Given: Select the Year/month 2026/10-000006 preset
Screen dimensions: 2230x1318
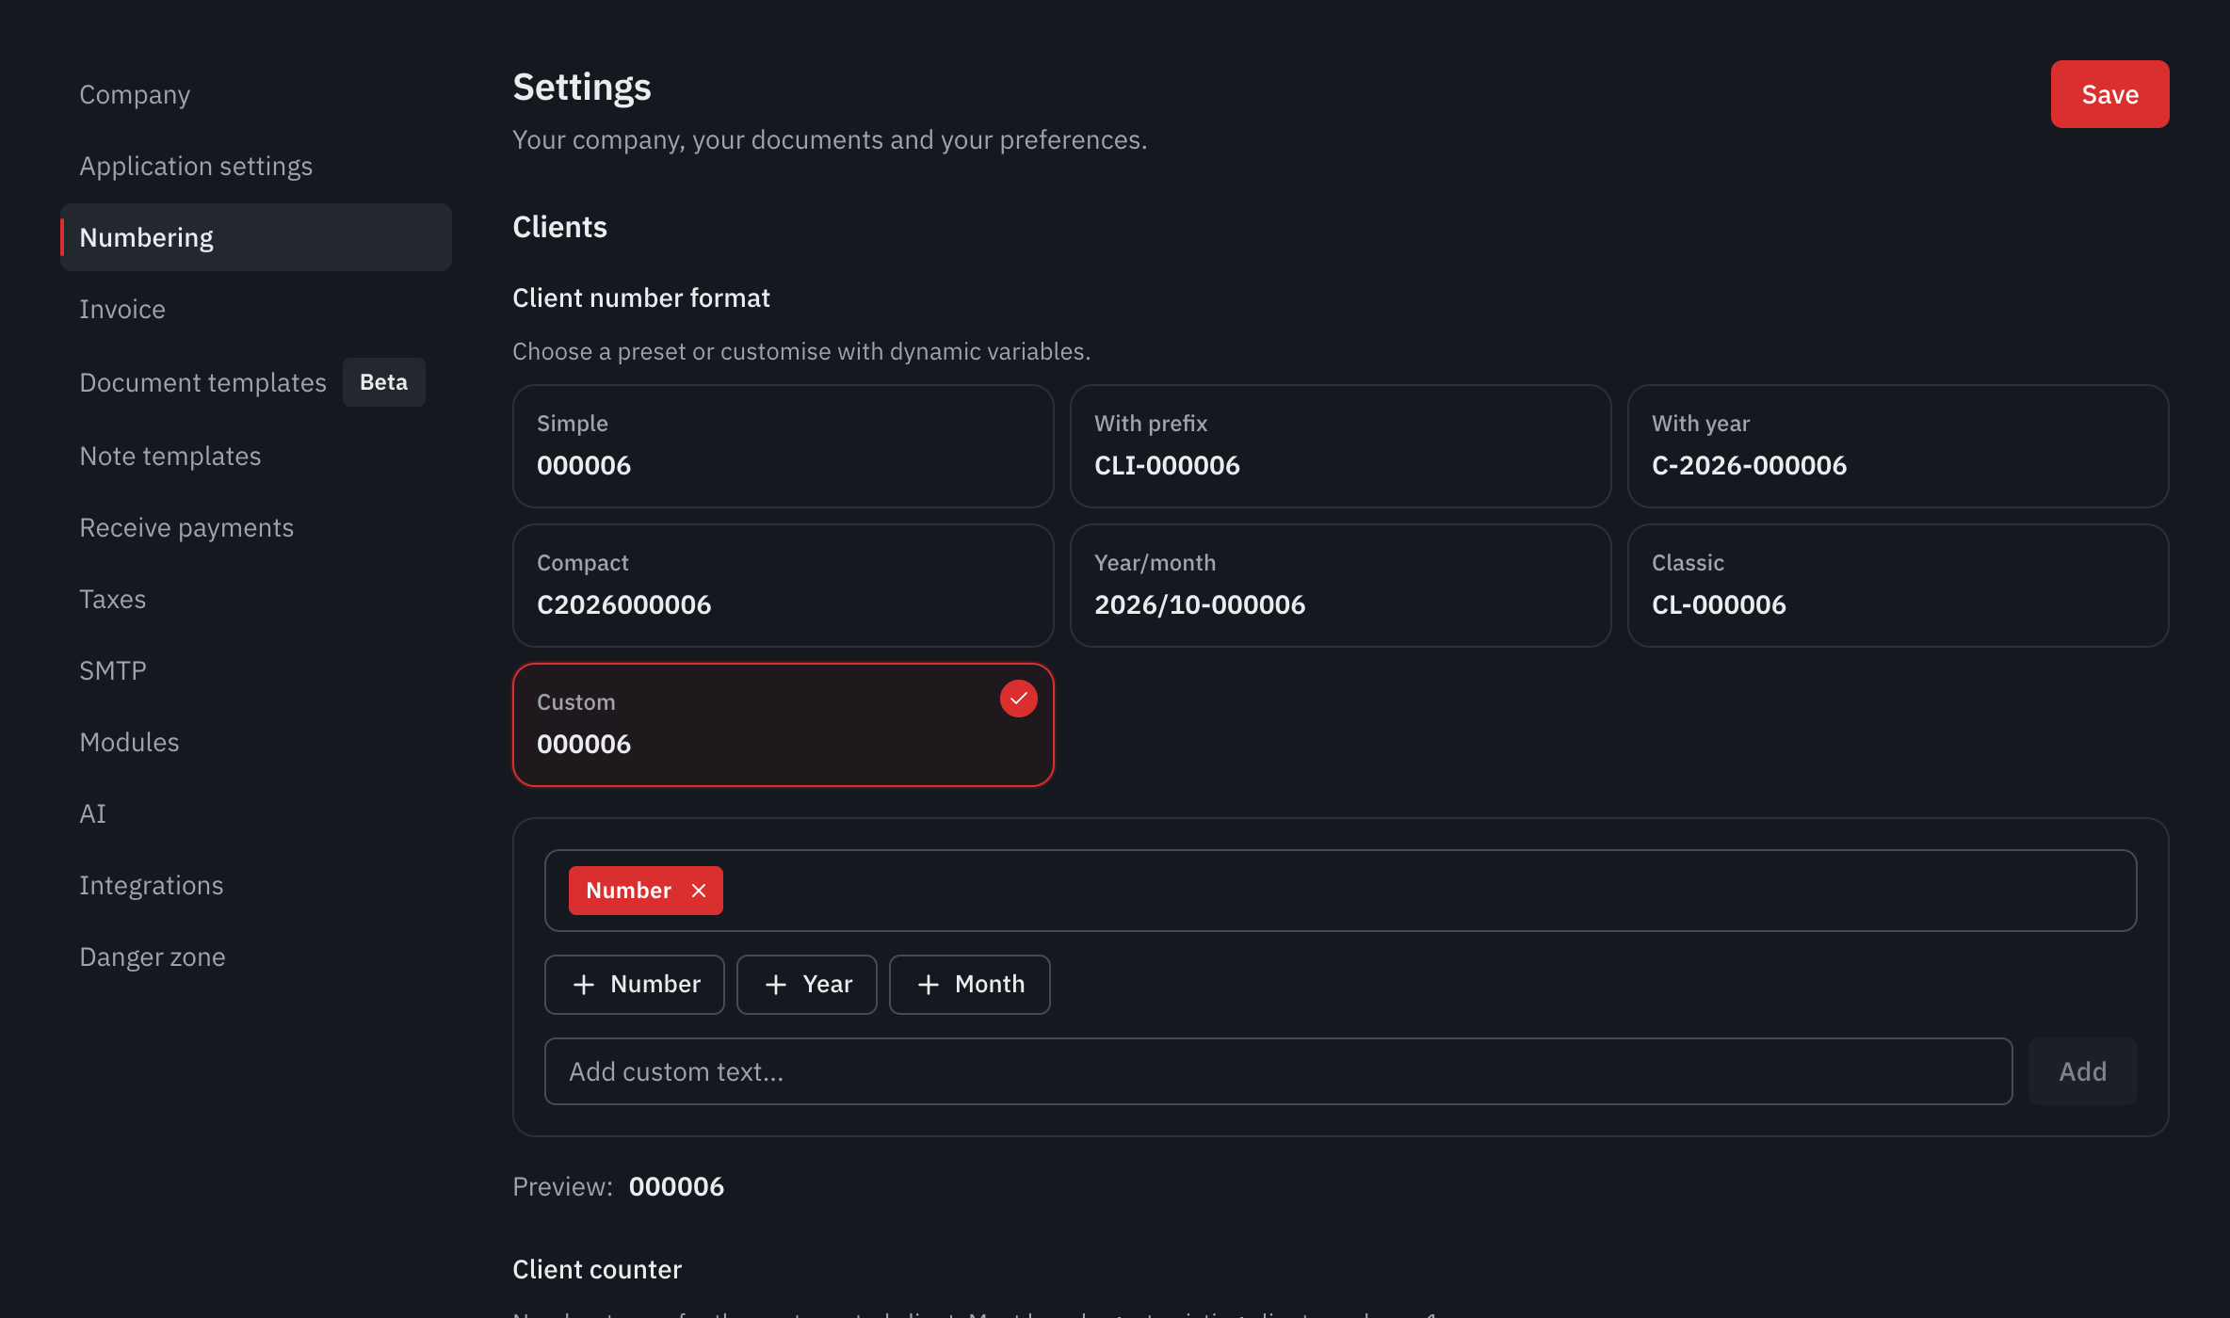Looking at the screenshot, I should click(1341, 586).
